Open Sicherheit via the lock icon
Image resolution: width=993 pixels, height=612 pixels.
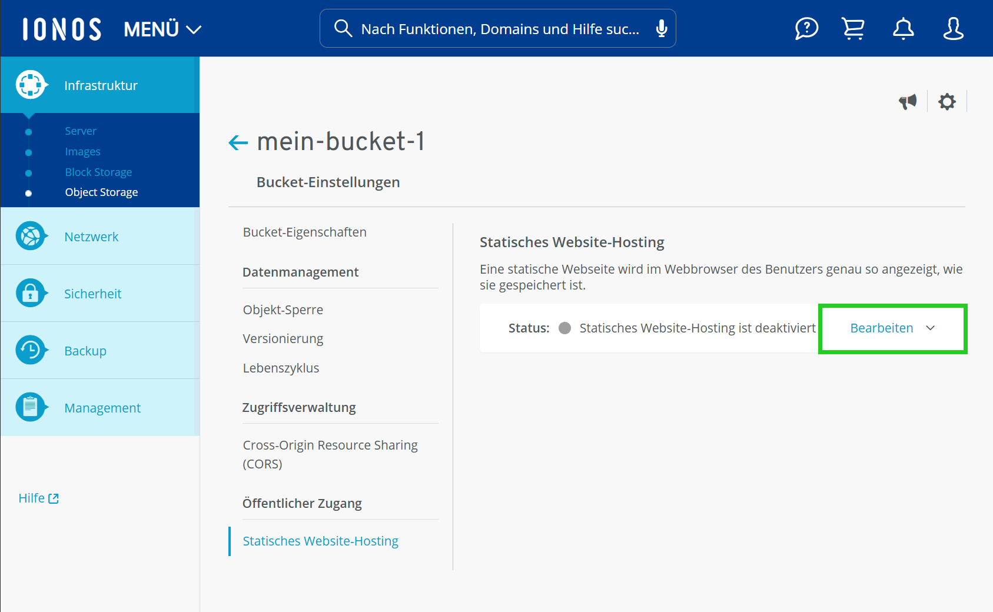pos(31,293)
